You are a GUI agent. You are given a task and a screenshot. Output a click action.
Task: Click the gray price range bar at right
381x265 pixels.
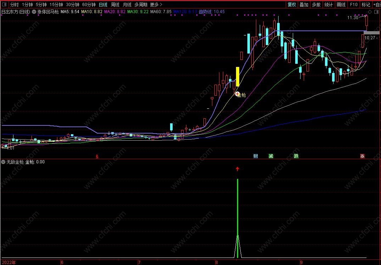point(371,33)
